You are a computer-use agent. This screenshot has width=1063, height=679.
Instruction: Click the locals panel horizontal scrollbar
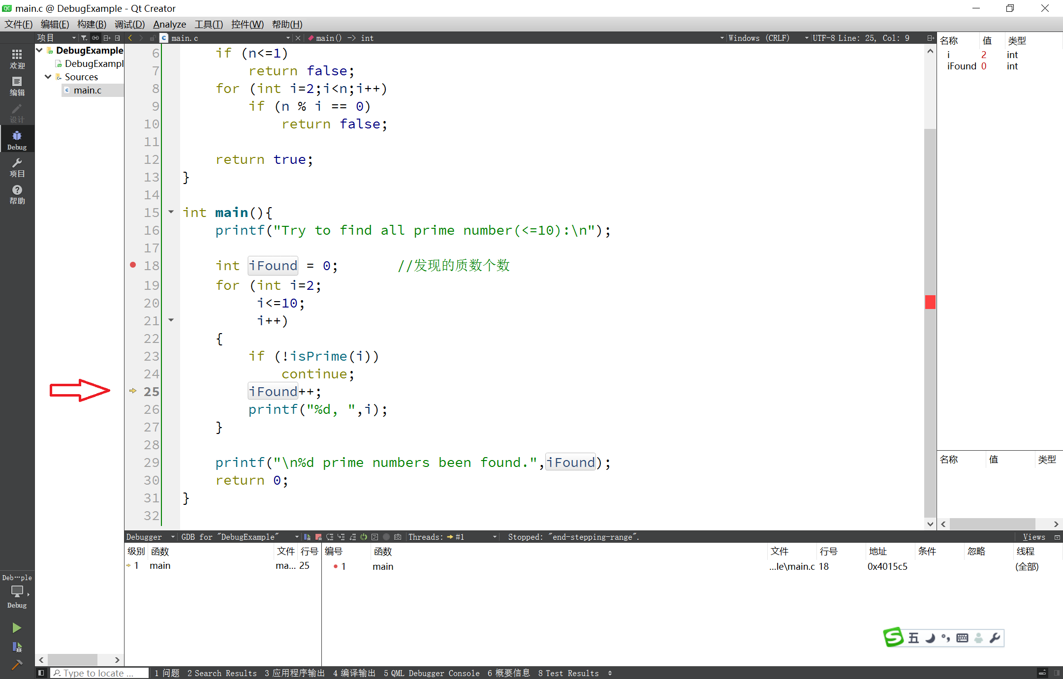pos(992,524)
